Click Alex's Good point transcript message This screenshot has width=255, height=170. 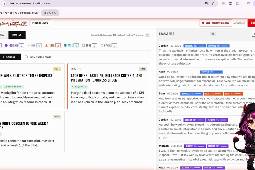(x=207, y=81)
